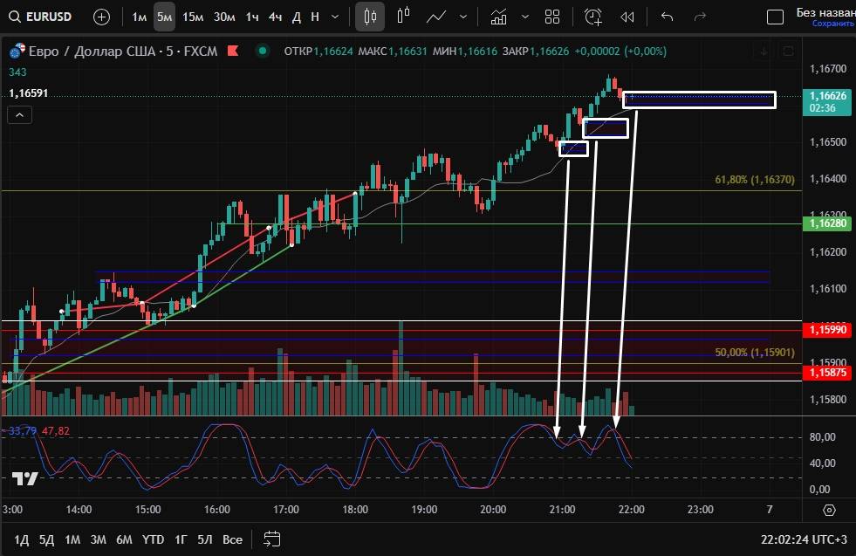Open the go to date calendar icon
Image resolution: width=856 pixels, height=556 pixels.
(x=271, y=539)
